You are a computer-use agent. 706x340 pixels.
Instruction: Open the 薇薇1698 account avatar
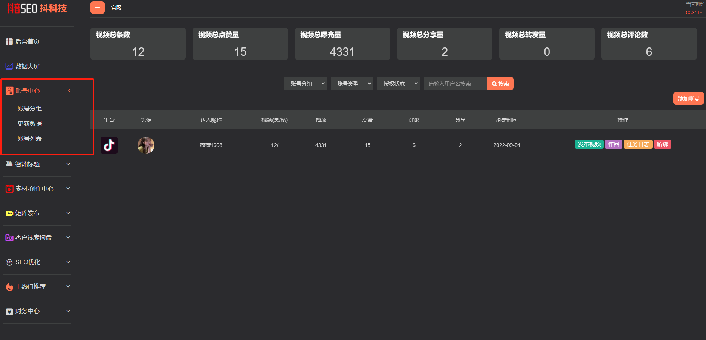(x=146, y=145)
